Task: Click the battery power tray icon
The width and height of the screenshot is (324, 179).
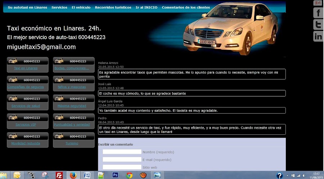Action: 293,176
